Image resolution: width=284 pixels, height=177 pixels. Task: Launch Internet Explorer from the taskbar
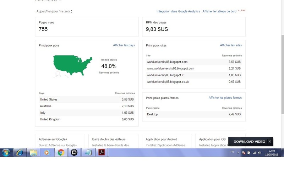(x=20, y=153)
